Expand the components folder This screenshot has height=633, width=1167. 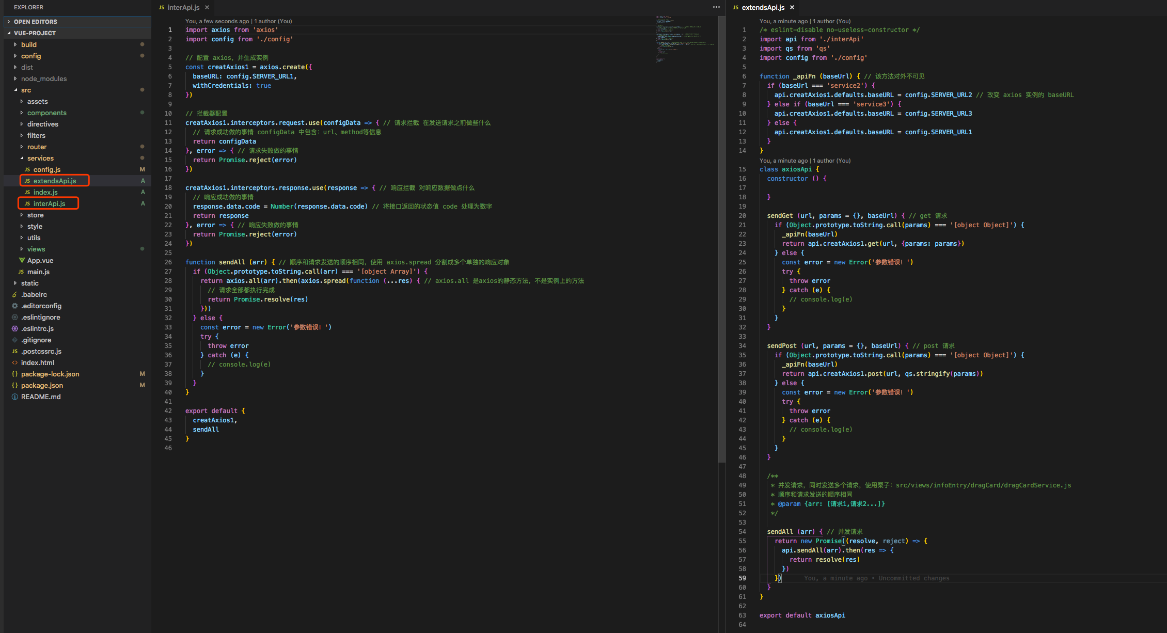click(x=46, y=113)
